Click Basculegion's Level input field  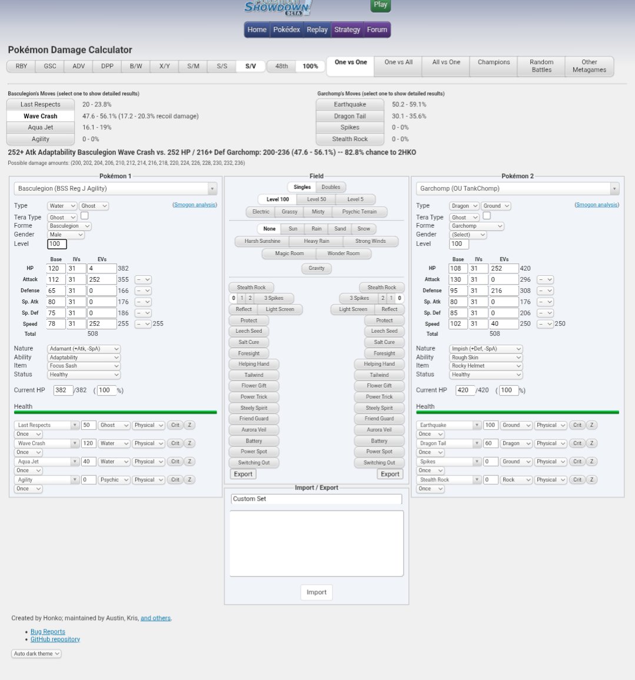click(57, 244)
